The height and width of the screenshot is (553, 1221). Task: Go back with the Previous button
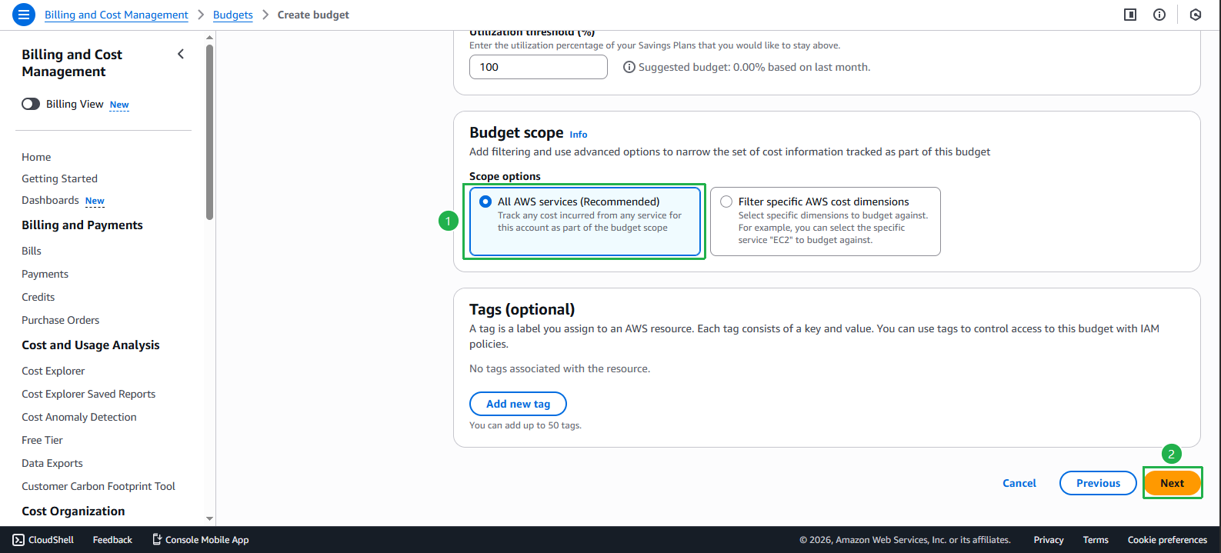(1098, 483)
